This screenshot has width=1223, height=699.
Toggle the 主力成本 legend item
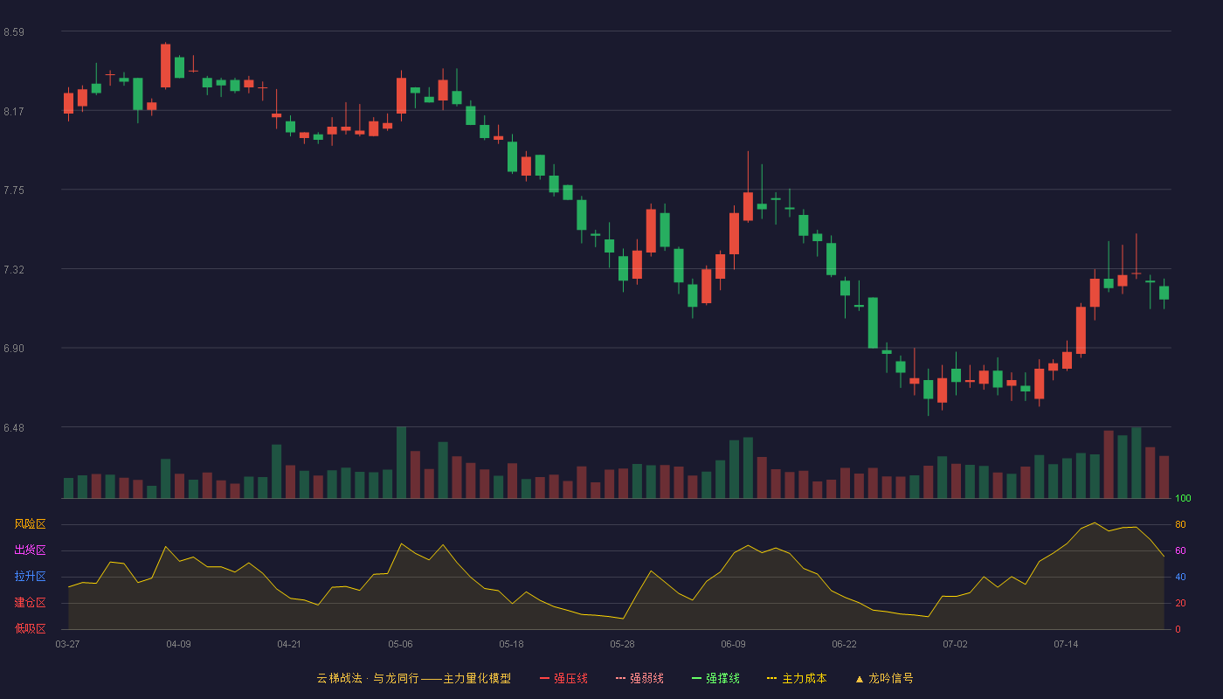(797, 678)
